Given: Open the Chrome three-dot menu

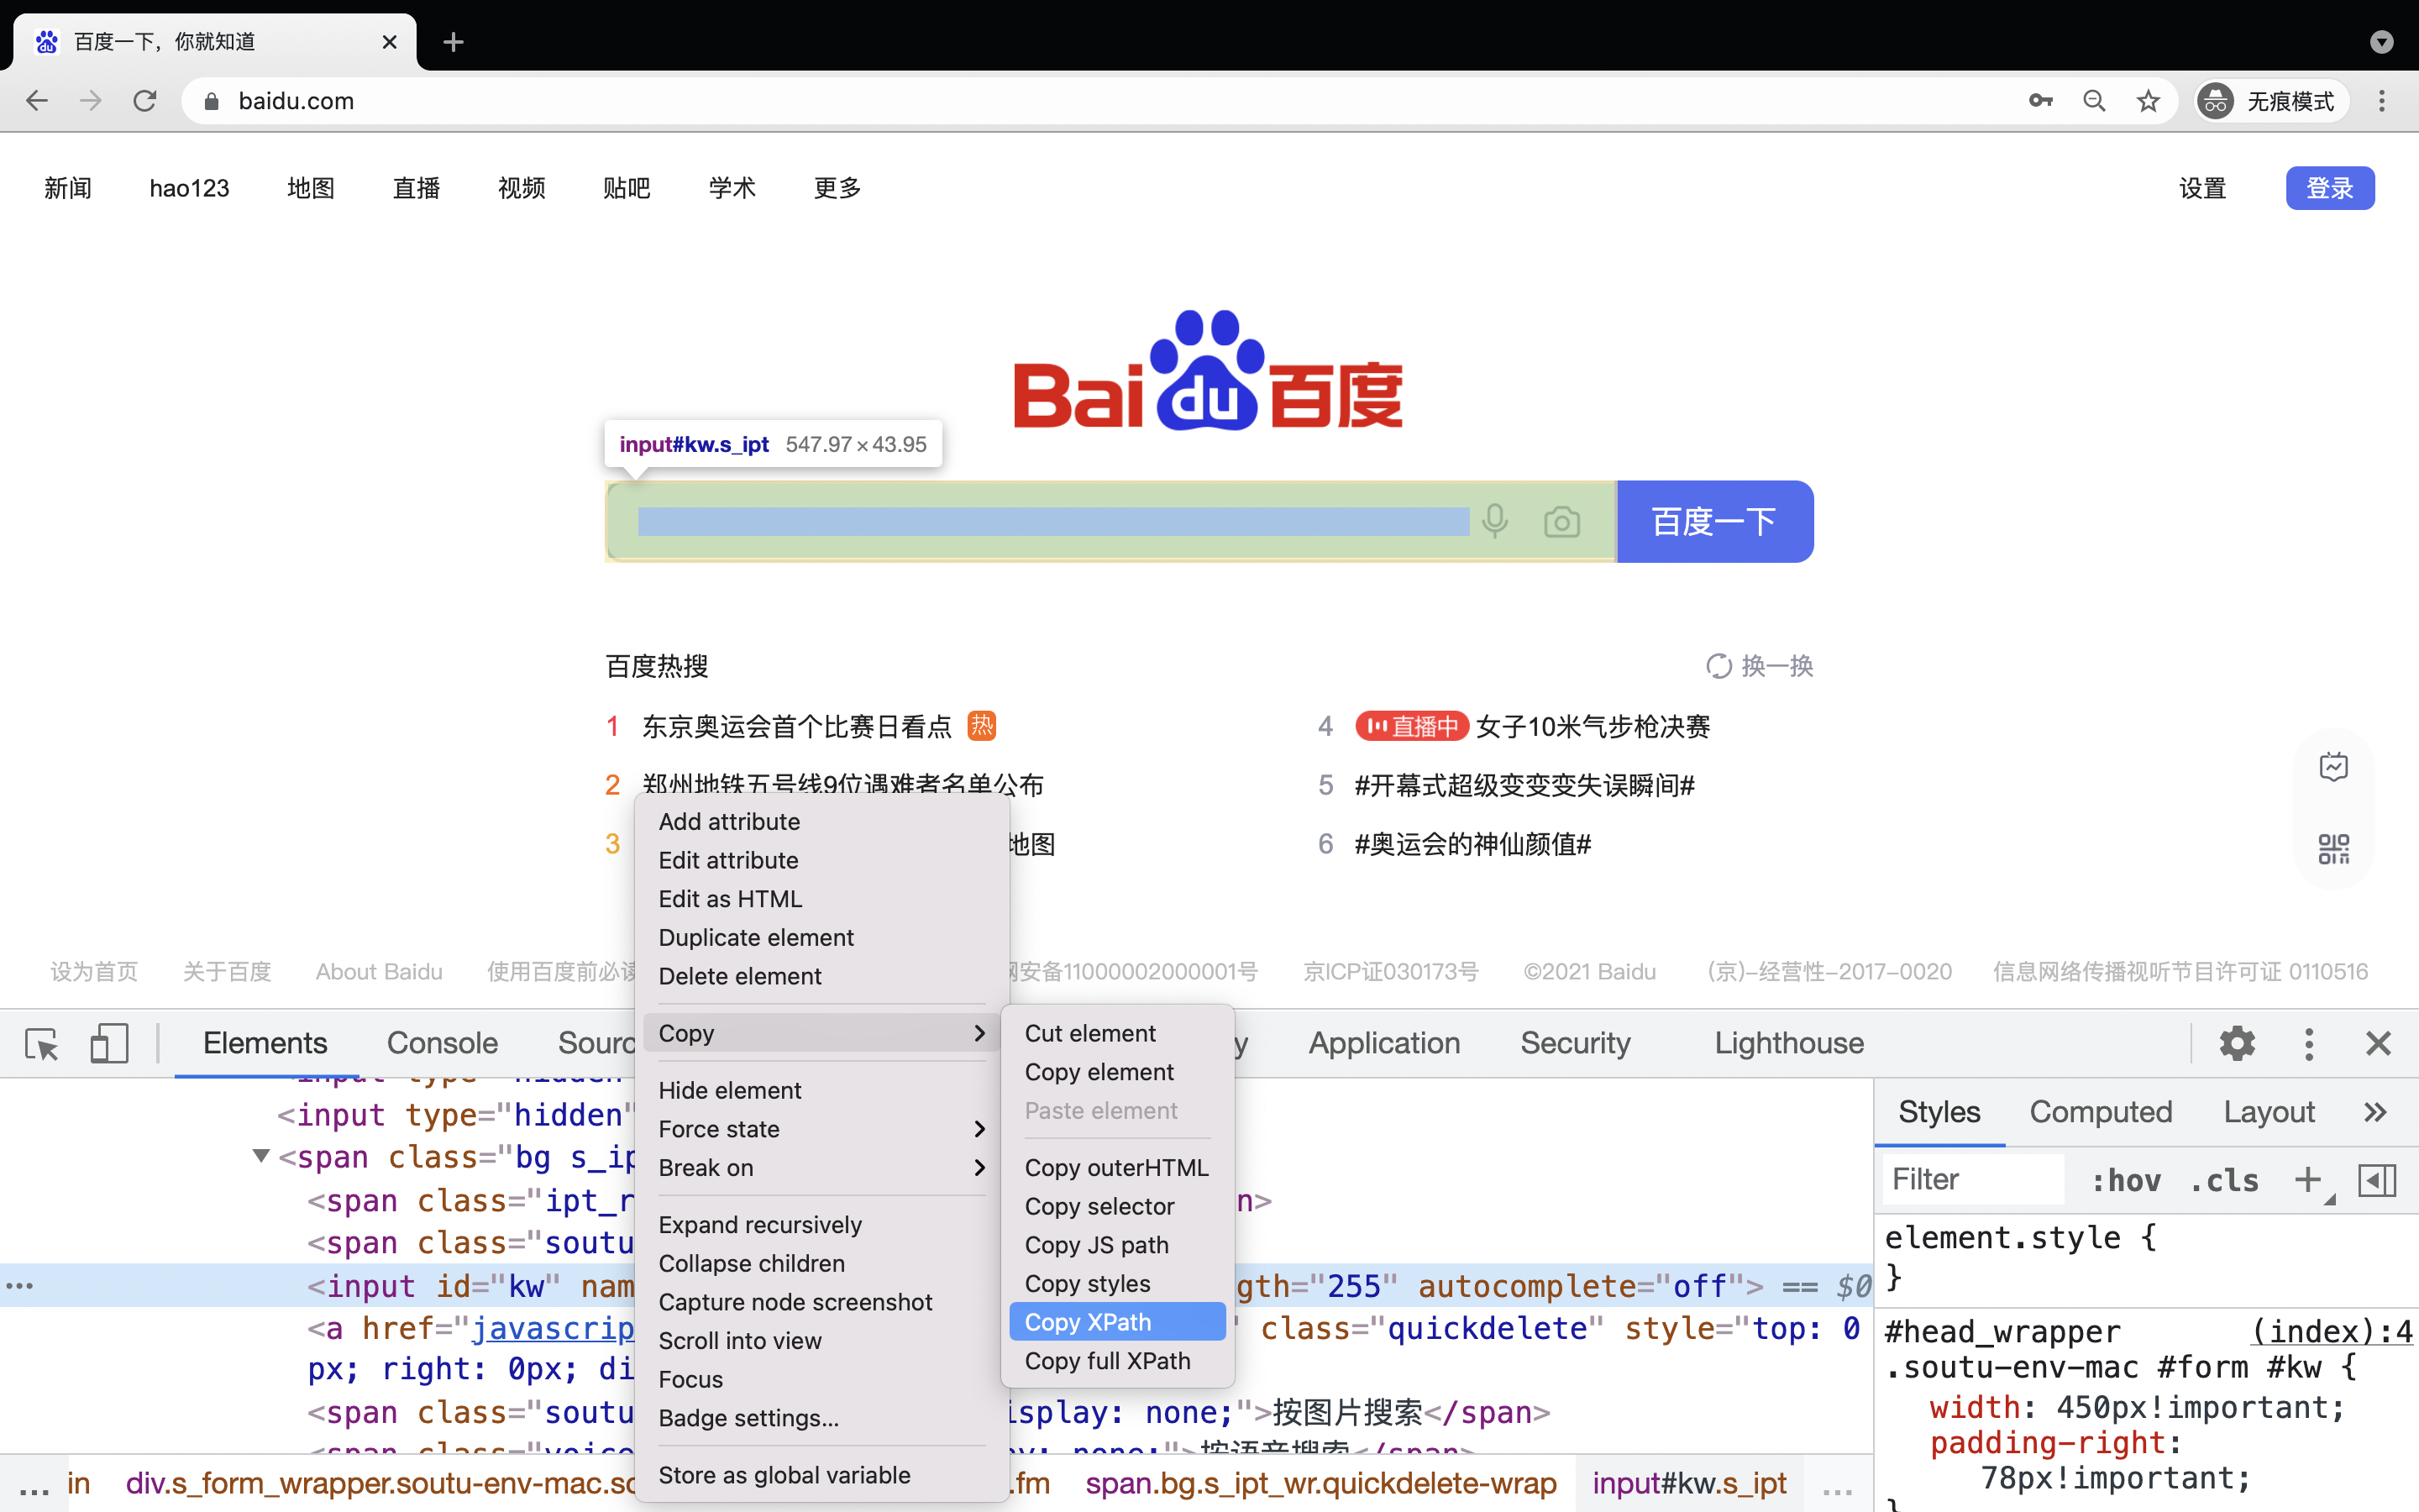Looking at the screenshot, I should tap(2382, 101).
